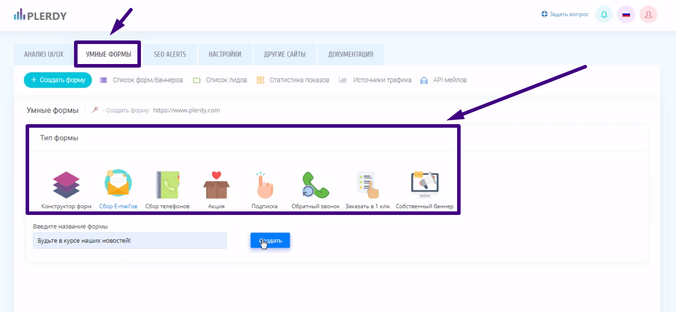Viewport: 676px width, 312px height.
Task: Open Список форм/баннеров list
Action: pos(148,80)
